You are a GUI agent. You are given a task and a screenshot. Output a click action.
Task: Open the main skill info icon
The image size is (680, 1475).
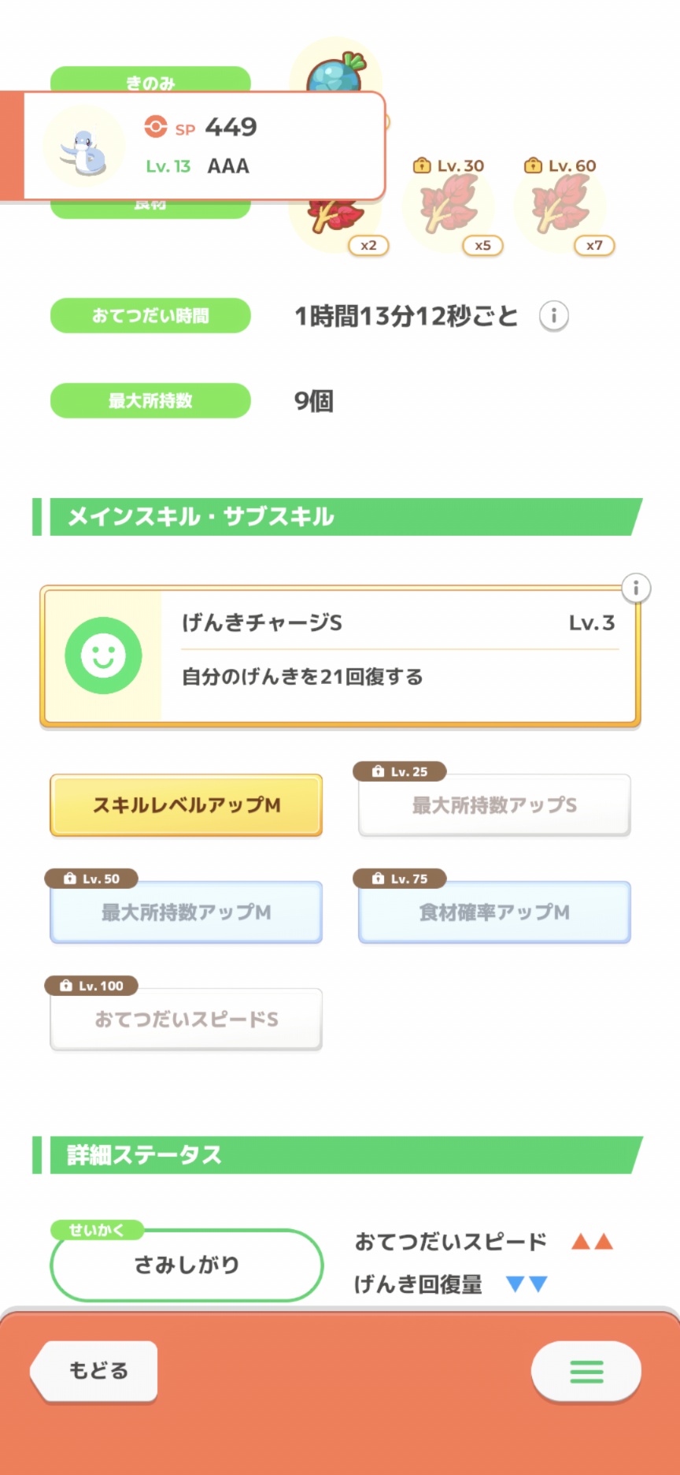pos(635,588)
